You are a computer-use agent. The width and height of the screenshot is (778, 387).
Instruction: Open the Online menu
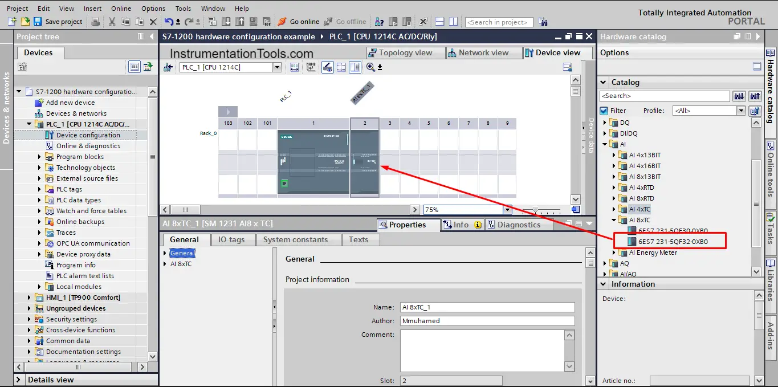pos(121,9)
